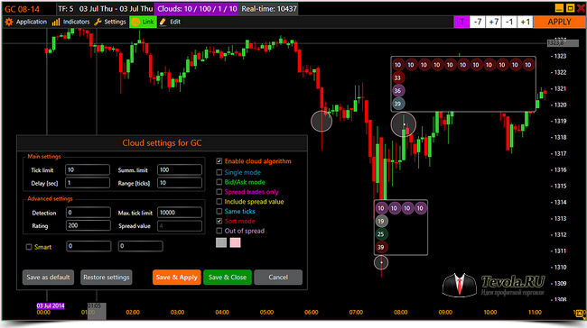
Task: Select the Edit pencil icon
Action: (163, 22)
